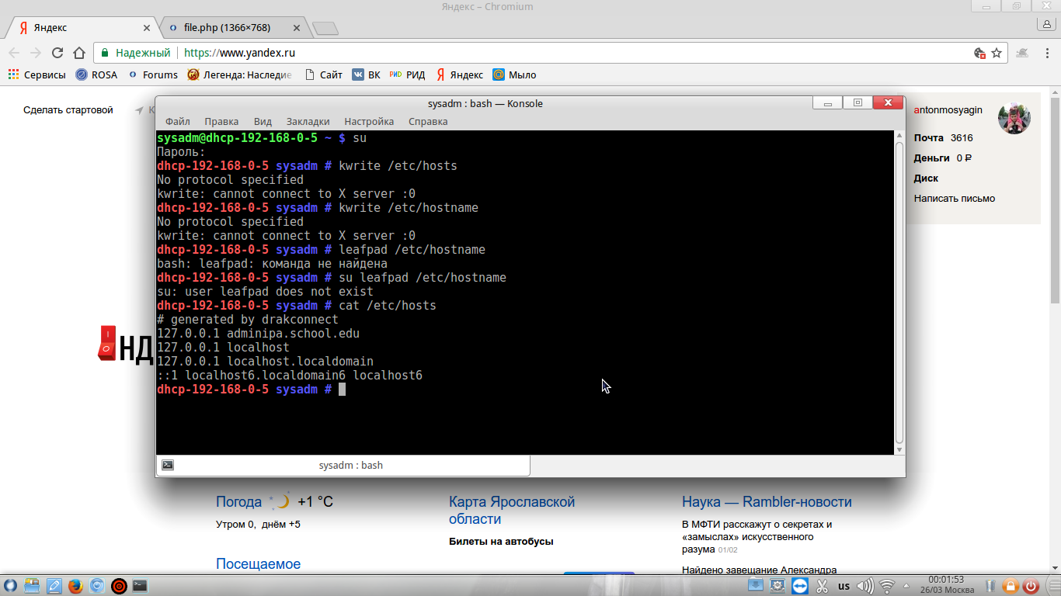Click the taskbar clock showing 00:01:53
Viewport: 1061px width, 596px height.
click(x=946, y=585)
